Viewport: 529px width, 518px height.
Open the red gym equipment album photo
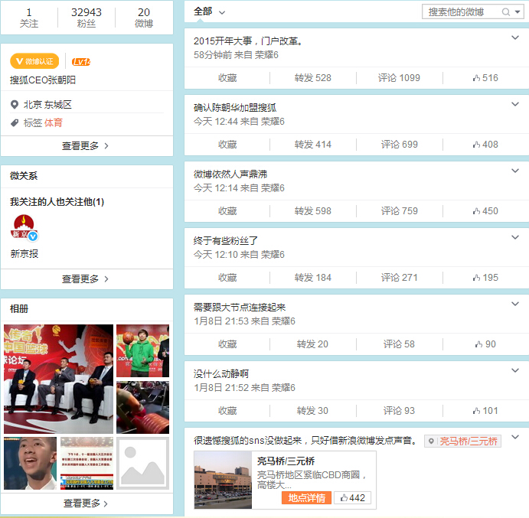tap(142, 407)
